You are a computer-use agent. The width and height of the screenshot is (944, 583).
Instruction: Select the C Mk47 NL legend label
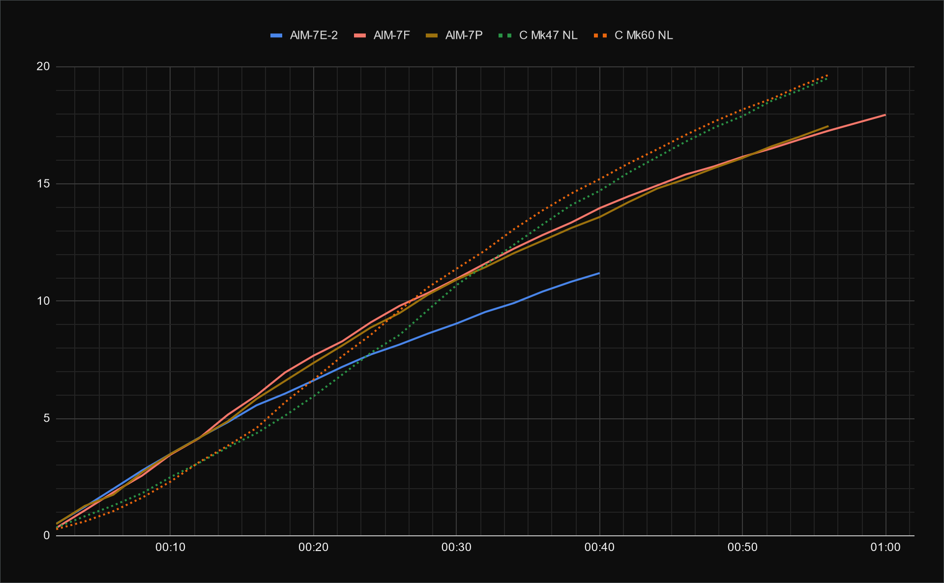(548, 35)
